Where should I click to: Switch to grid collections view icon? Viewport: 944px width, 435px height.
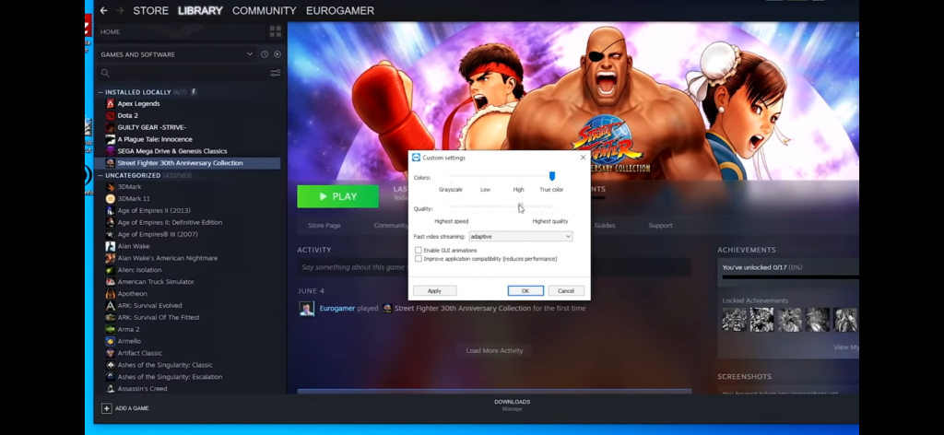[x=275, y=31]
